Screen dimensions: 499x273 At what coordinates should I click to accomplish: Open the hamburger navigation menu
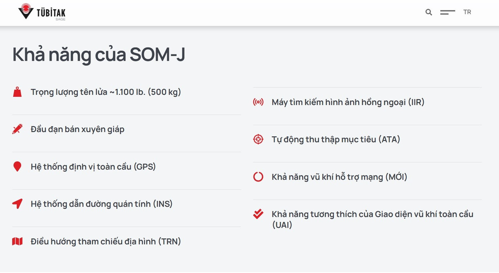click(x=447, y=12)
